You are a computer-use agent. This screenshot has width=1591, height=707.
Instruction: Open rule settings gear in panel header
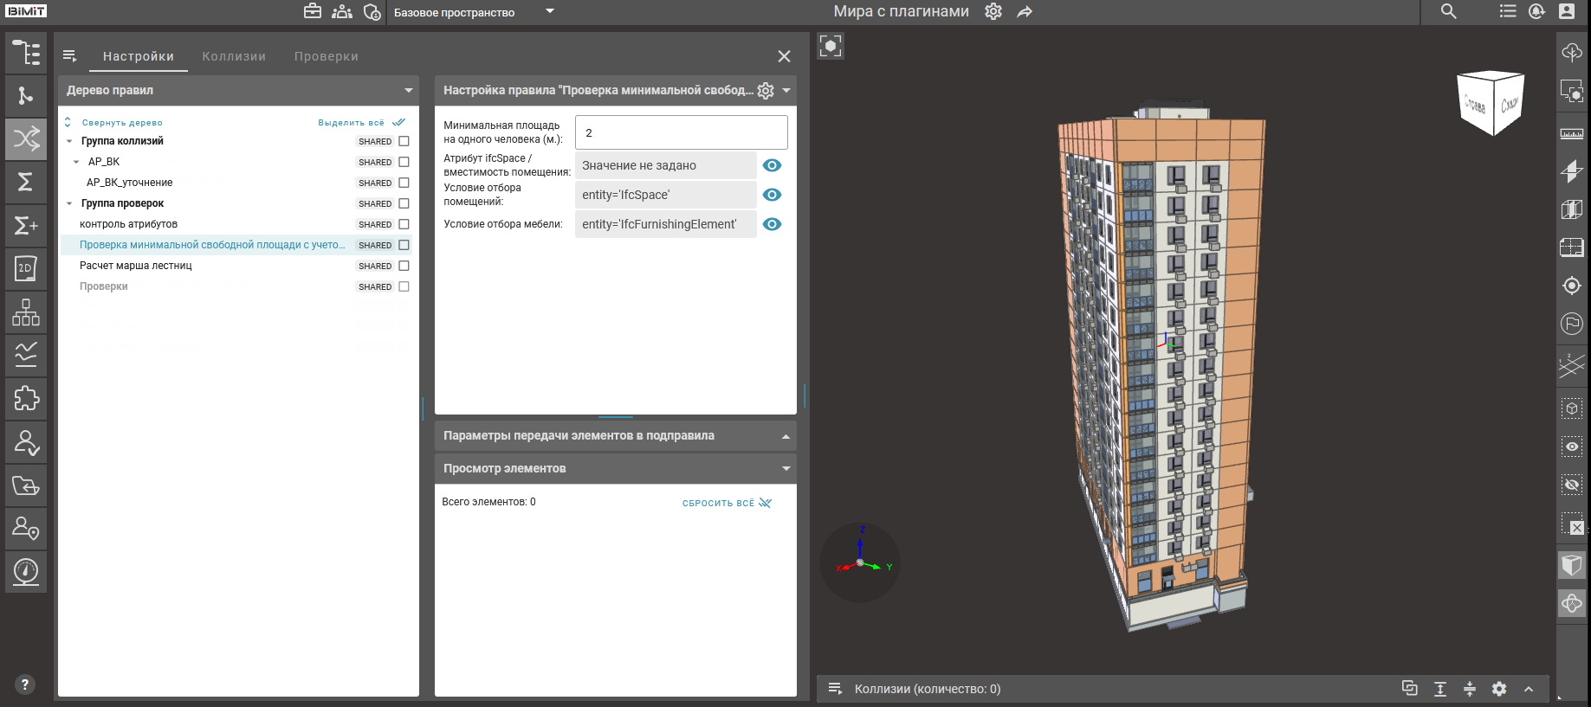(x=766, y=91)
